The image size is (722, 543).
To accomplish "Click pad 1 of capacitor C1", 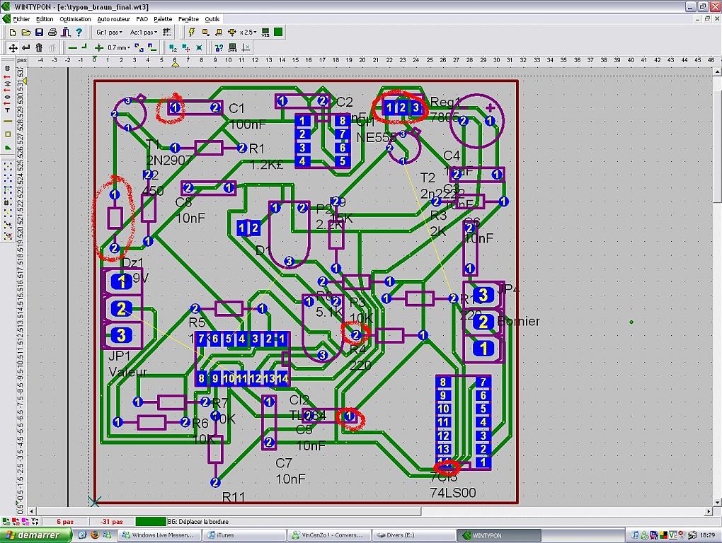I will [x=176, y=108].
